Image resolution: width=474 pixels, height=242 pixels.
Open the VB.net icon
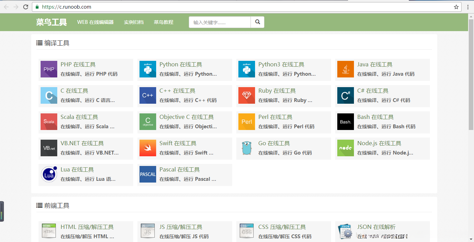[x=49, y=148]
